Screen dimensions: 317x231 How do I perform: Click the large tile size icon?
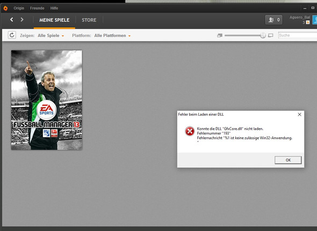click(270, 35)
